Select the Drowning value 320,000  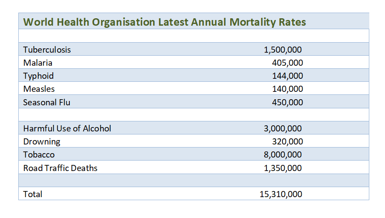tap(287, 141)
